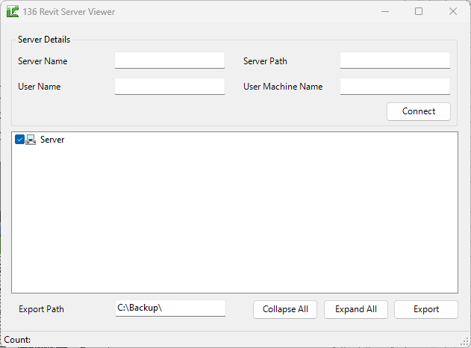This screenshot has height=348, width=471.
Task: Click the window resize grip in status bar
Action: click(465, 342)
